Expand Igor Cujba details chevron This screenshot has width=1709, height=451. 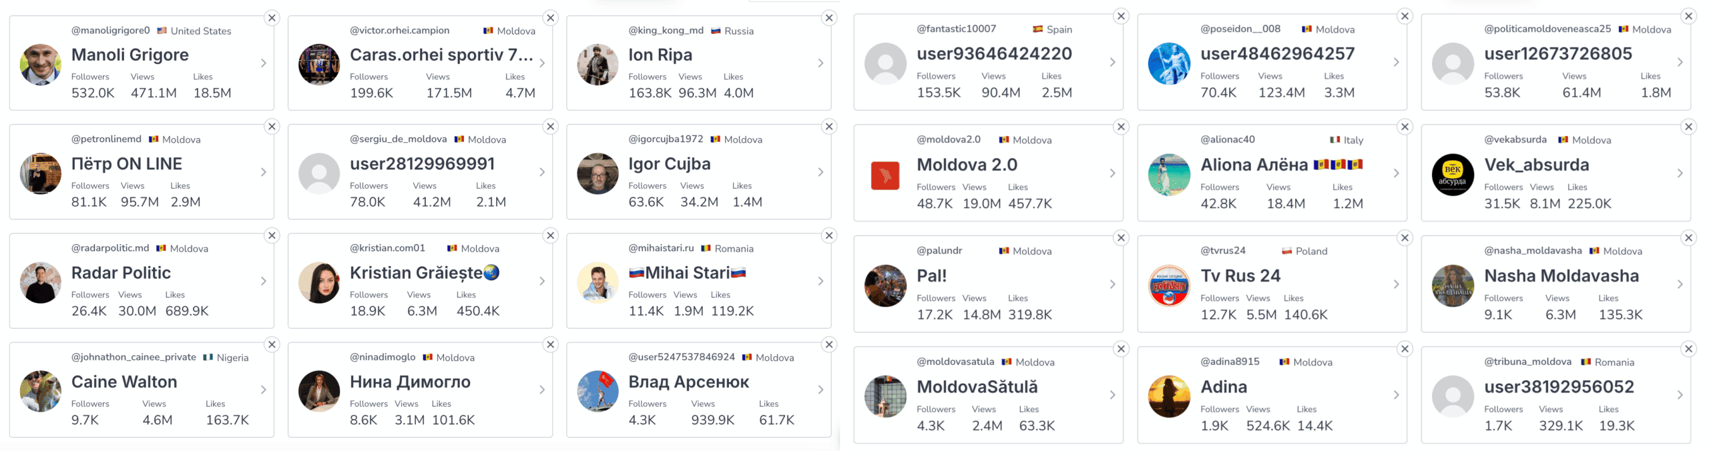[x=820, y=172]
